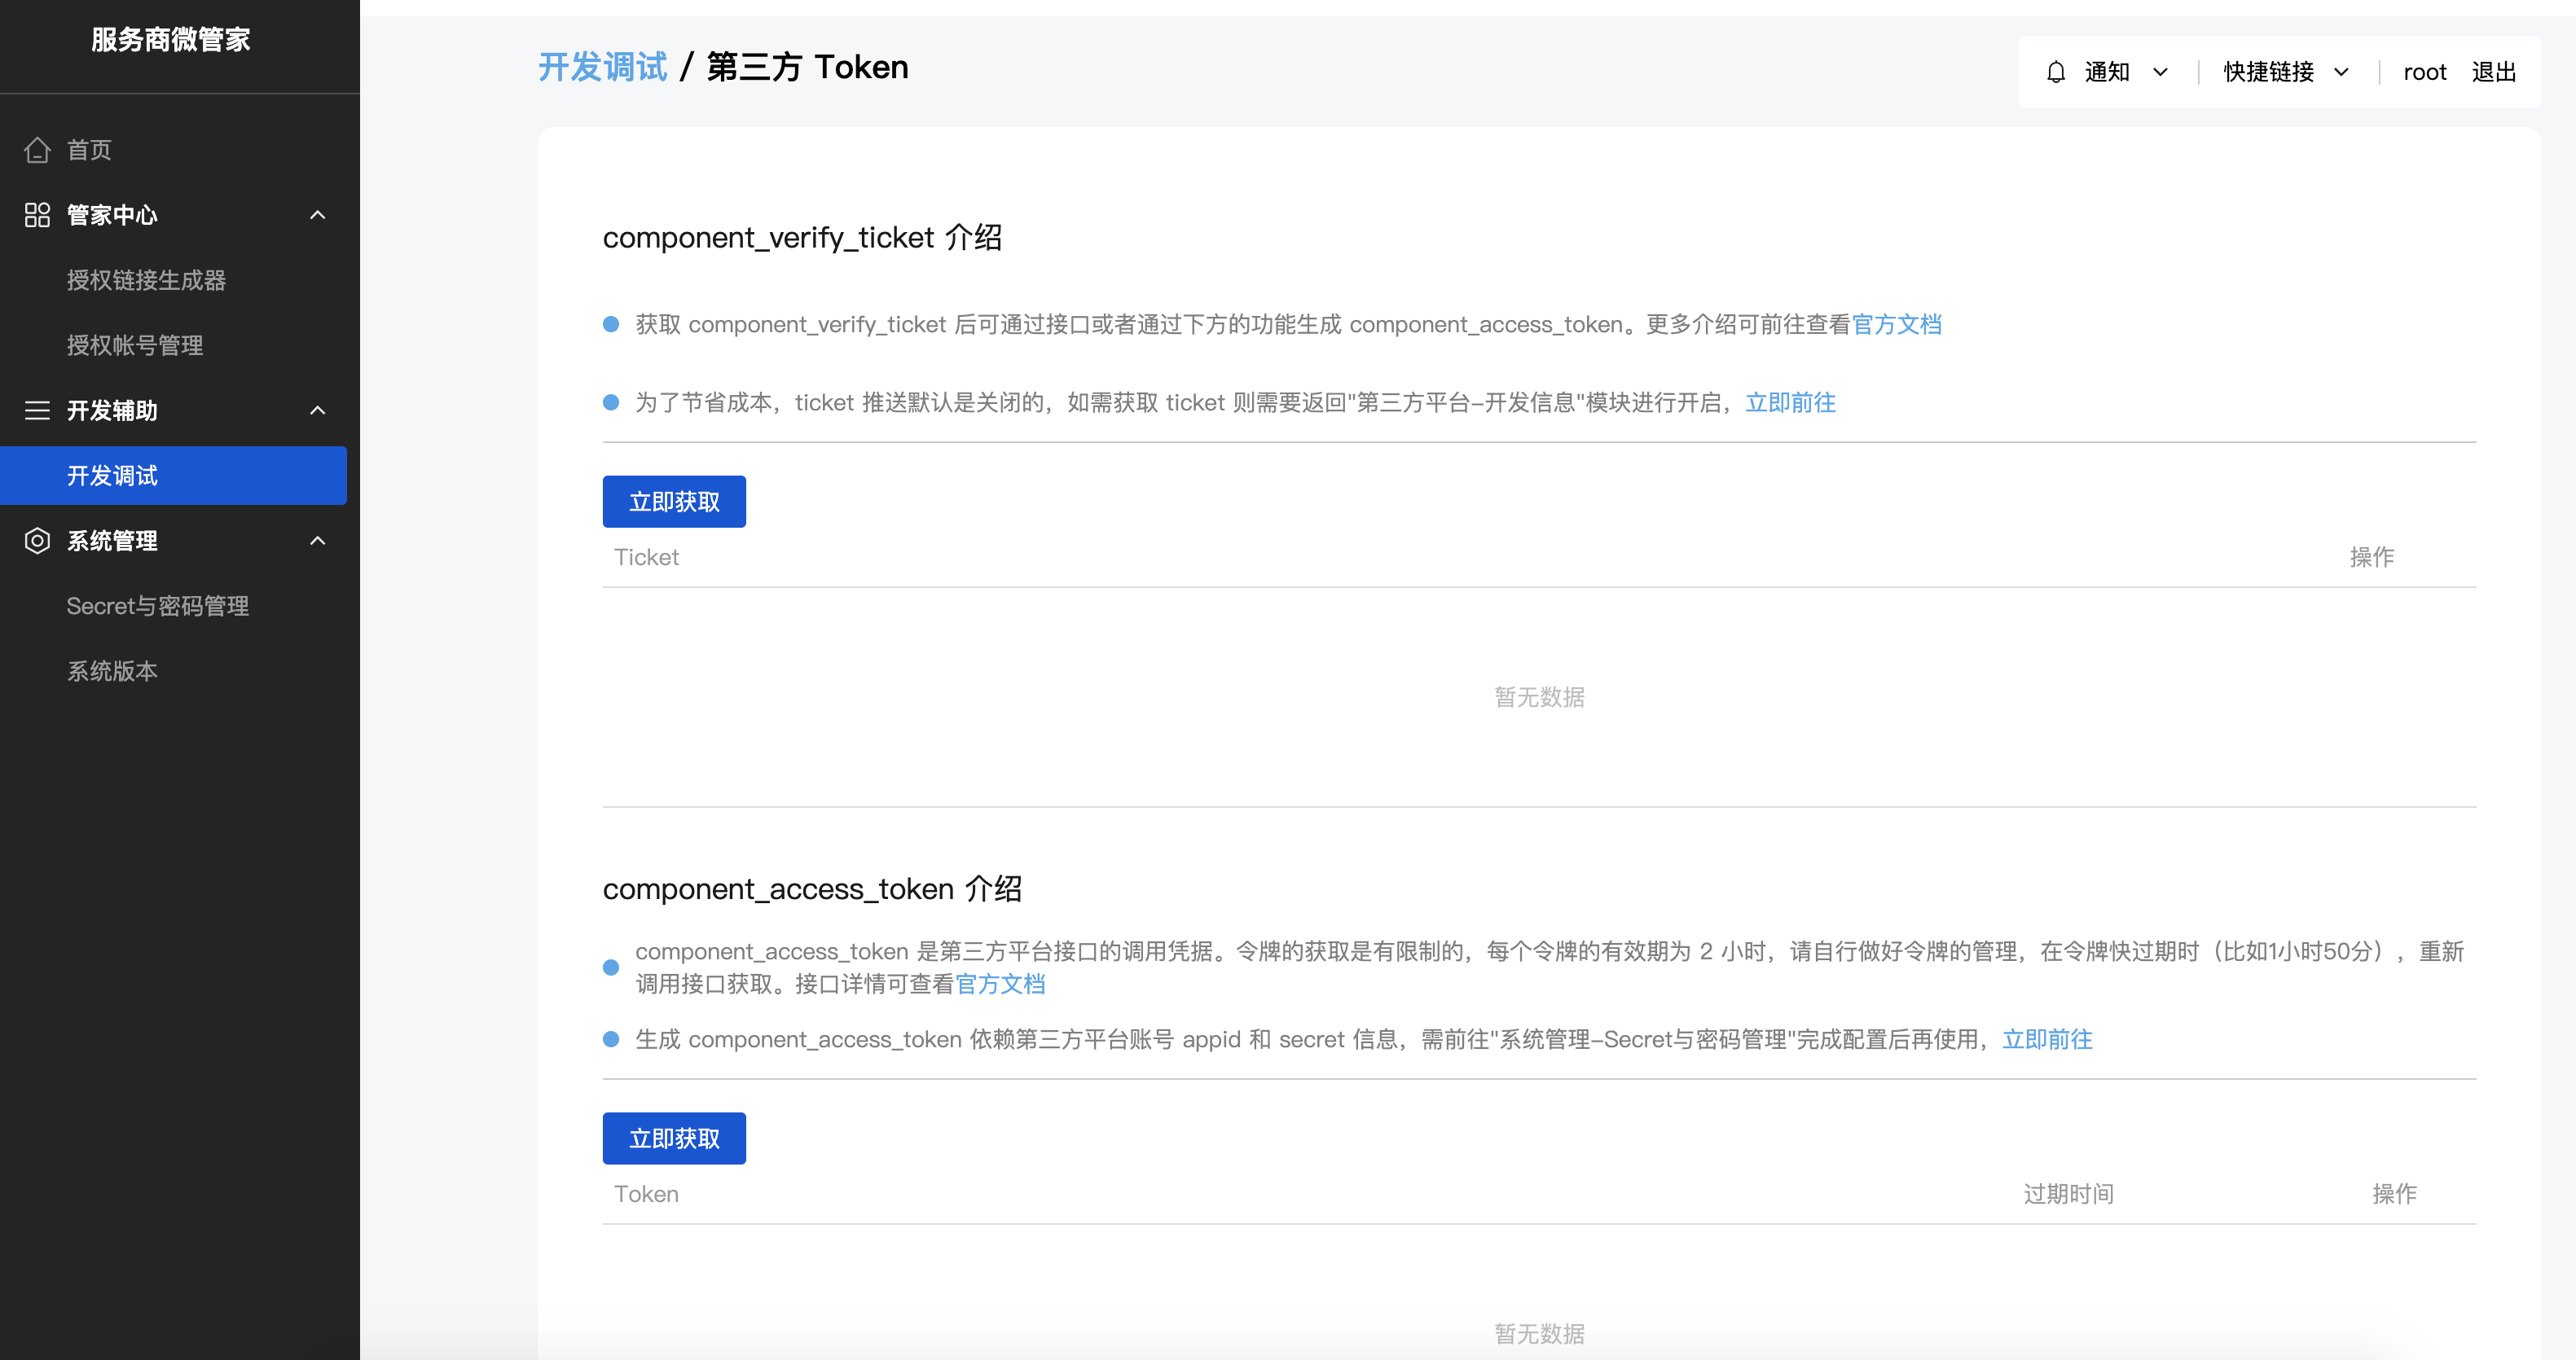
Task: Click 立即获取 under component_access_token
Action: tap(674, 1138)
